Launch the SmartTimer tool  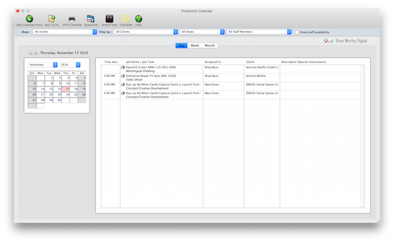point(109,19)
